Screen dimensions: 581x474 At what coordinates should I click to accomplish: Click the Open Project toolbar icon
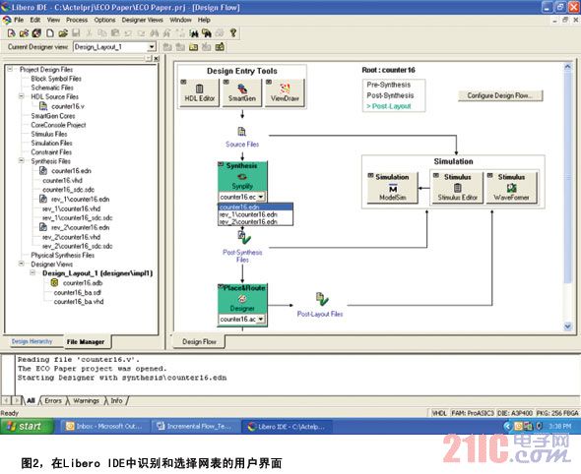(x=24, y=33)
